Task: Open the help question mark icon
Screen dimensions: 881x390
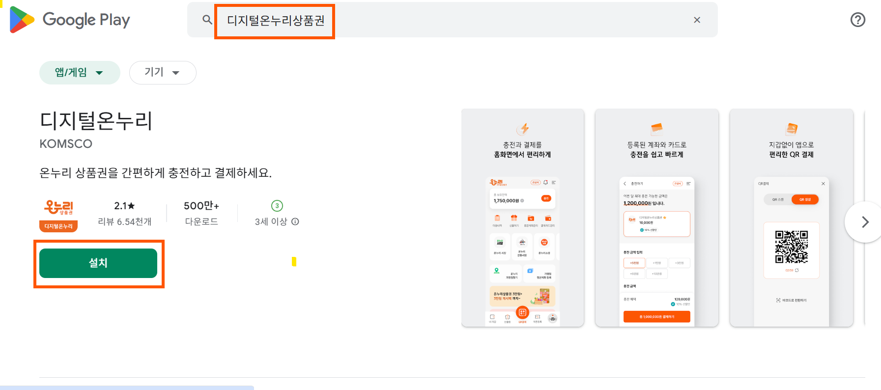Action: [x=857, y=20]
